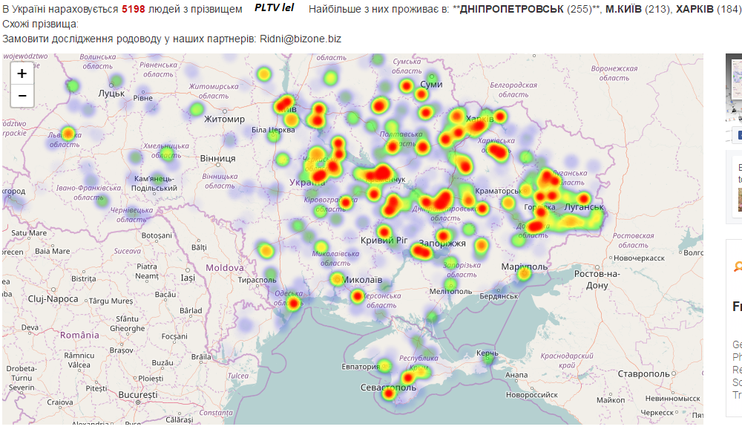Click the small photo thumbnail in sidebar
Viewport: 742px width, 438px height.
point(739,199)
